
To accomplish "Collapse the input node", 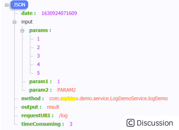I will point(14,22).
